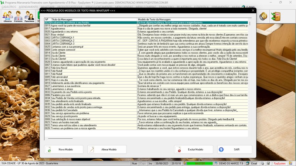Select row 0022 Temos uma notícia
Screen dimensions: 296x166
point(146,125)
